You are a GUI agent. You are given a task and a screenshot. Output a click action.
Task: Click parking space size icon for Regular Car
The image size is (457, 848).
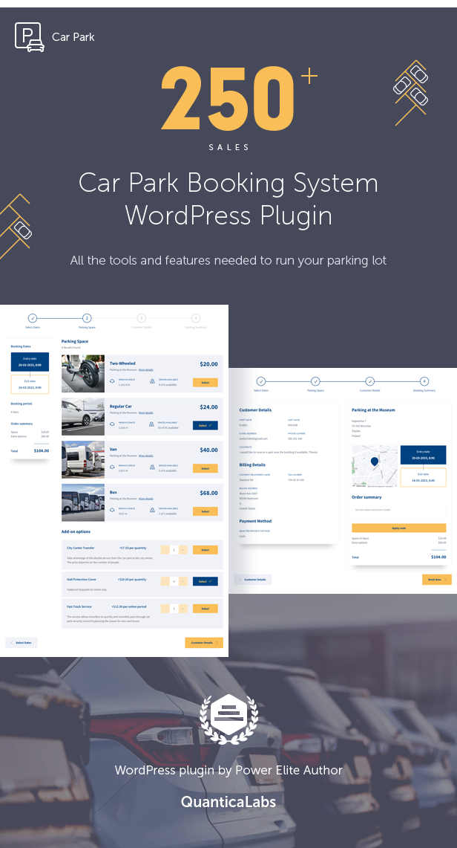[x=112, y=424]
